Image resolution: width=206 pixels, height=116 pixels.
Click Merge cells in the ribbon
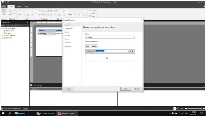pos(93,10)
